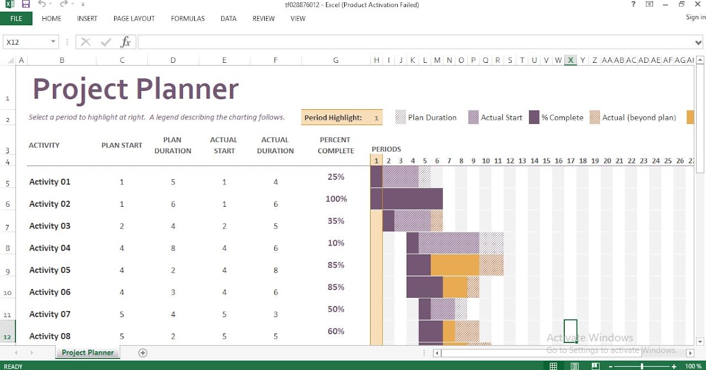Save the workbook via Quick Access toolbar
Viewport: 706px width, 370px height.
[26, 4]
